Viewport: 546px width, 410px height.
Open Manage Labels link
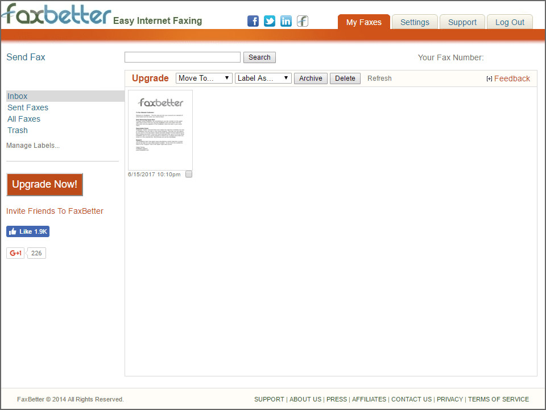pyautogui.click(x=33, y=146)
